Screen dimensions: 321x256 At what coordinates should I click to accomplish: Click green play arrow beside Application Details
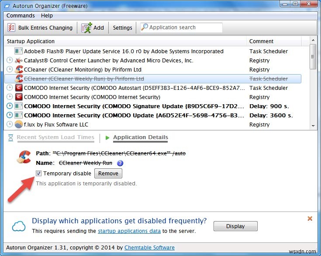107,138
